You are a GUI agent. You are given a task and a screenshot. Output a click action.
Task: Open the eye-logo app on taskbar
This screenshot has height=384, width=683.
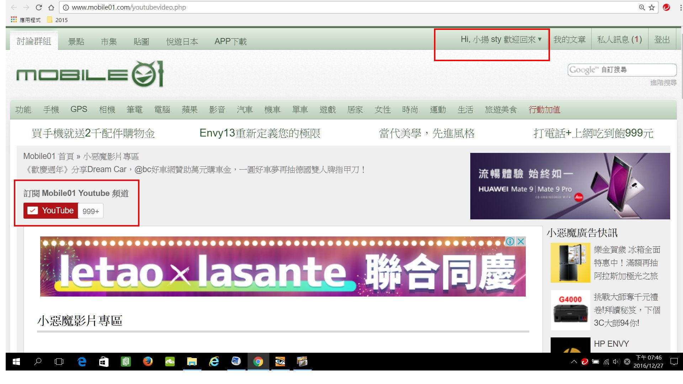click(x=280, y=362)
